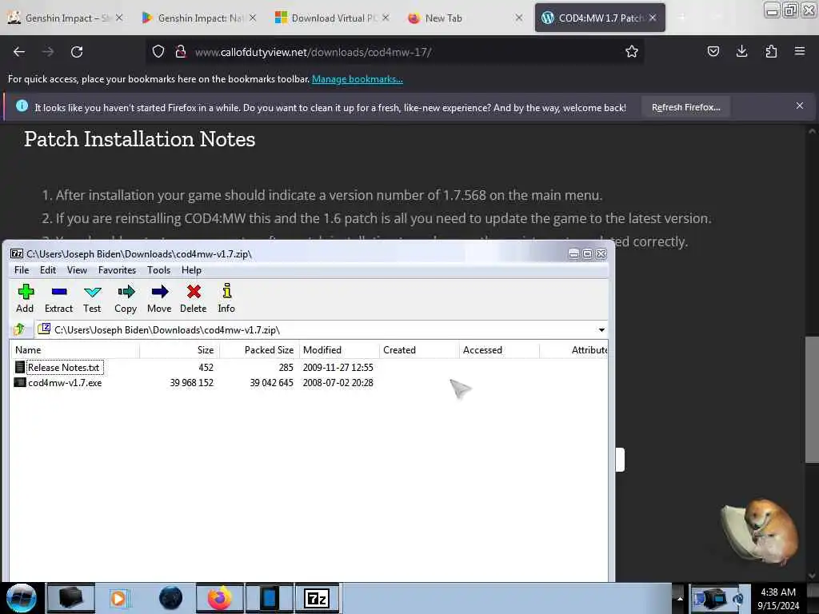819x614 pixels.
Task: Bookmark this page with the star icon
Action: [632, 51]
